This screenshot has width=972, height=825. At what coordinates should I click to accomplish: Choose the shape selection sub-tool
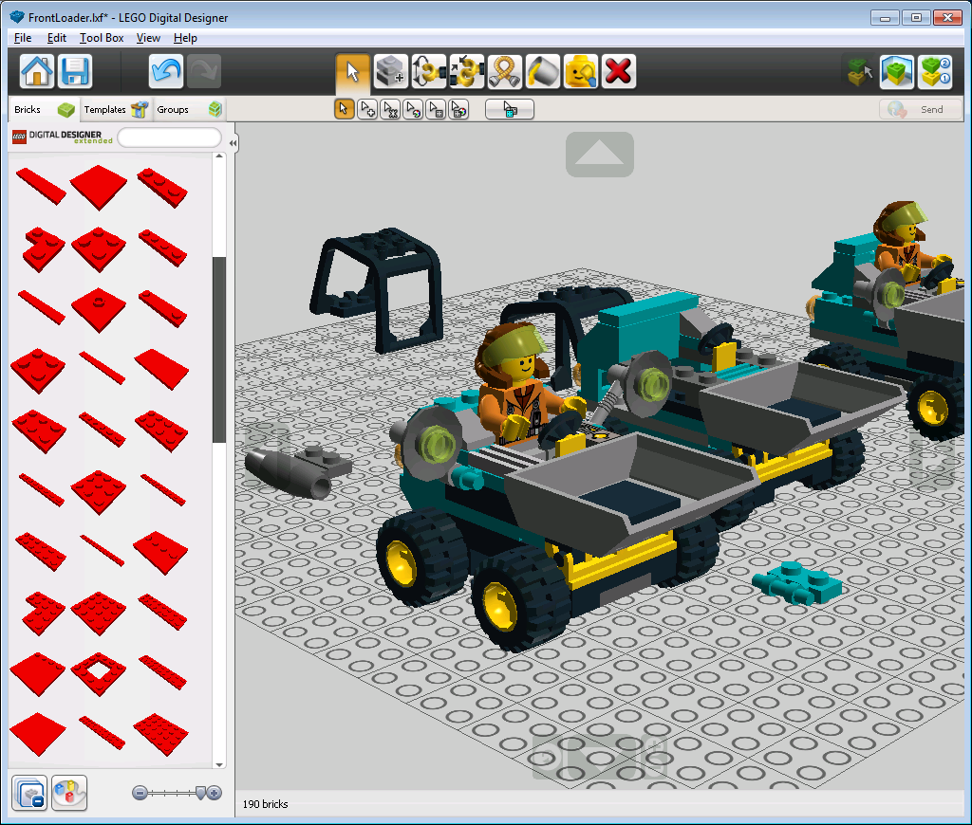click(x=436, y=110)
